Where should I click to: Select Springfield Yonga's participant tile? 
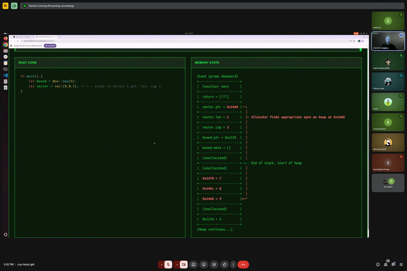pos(388,163)
